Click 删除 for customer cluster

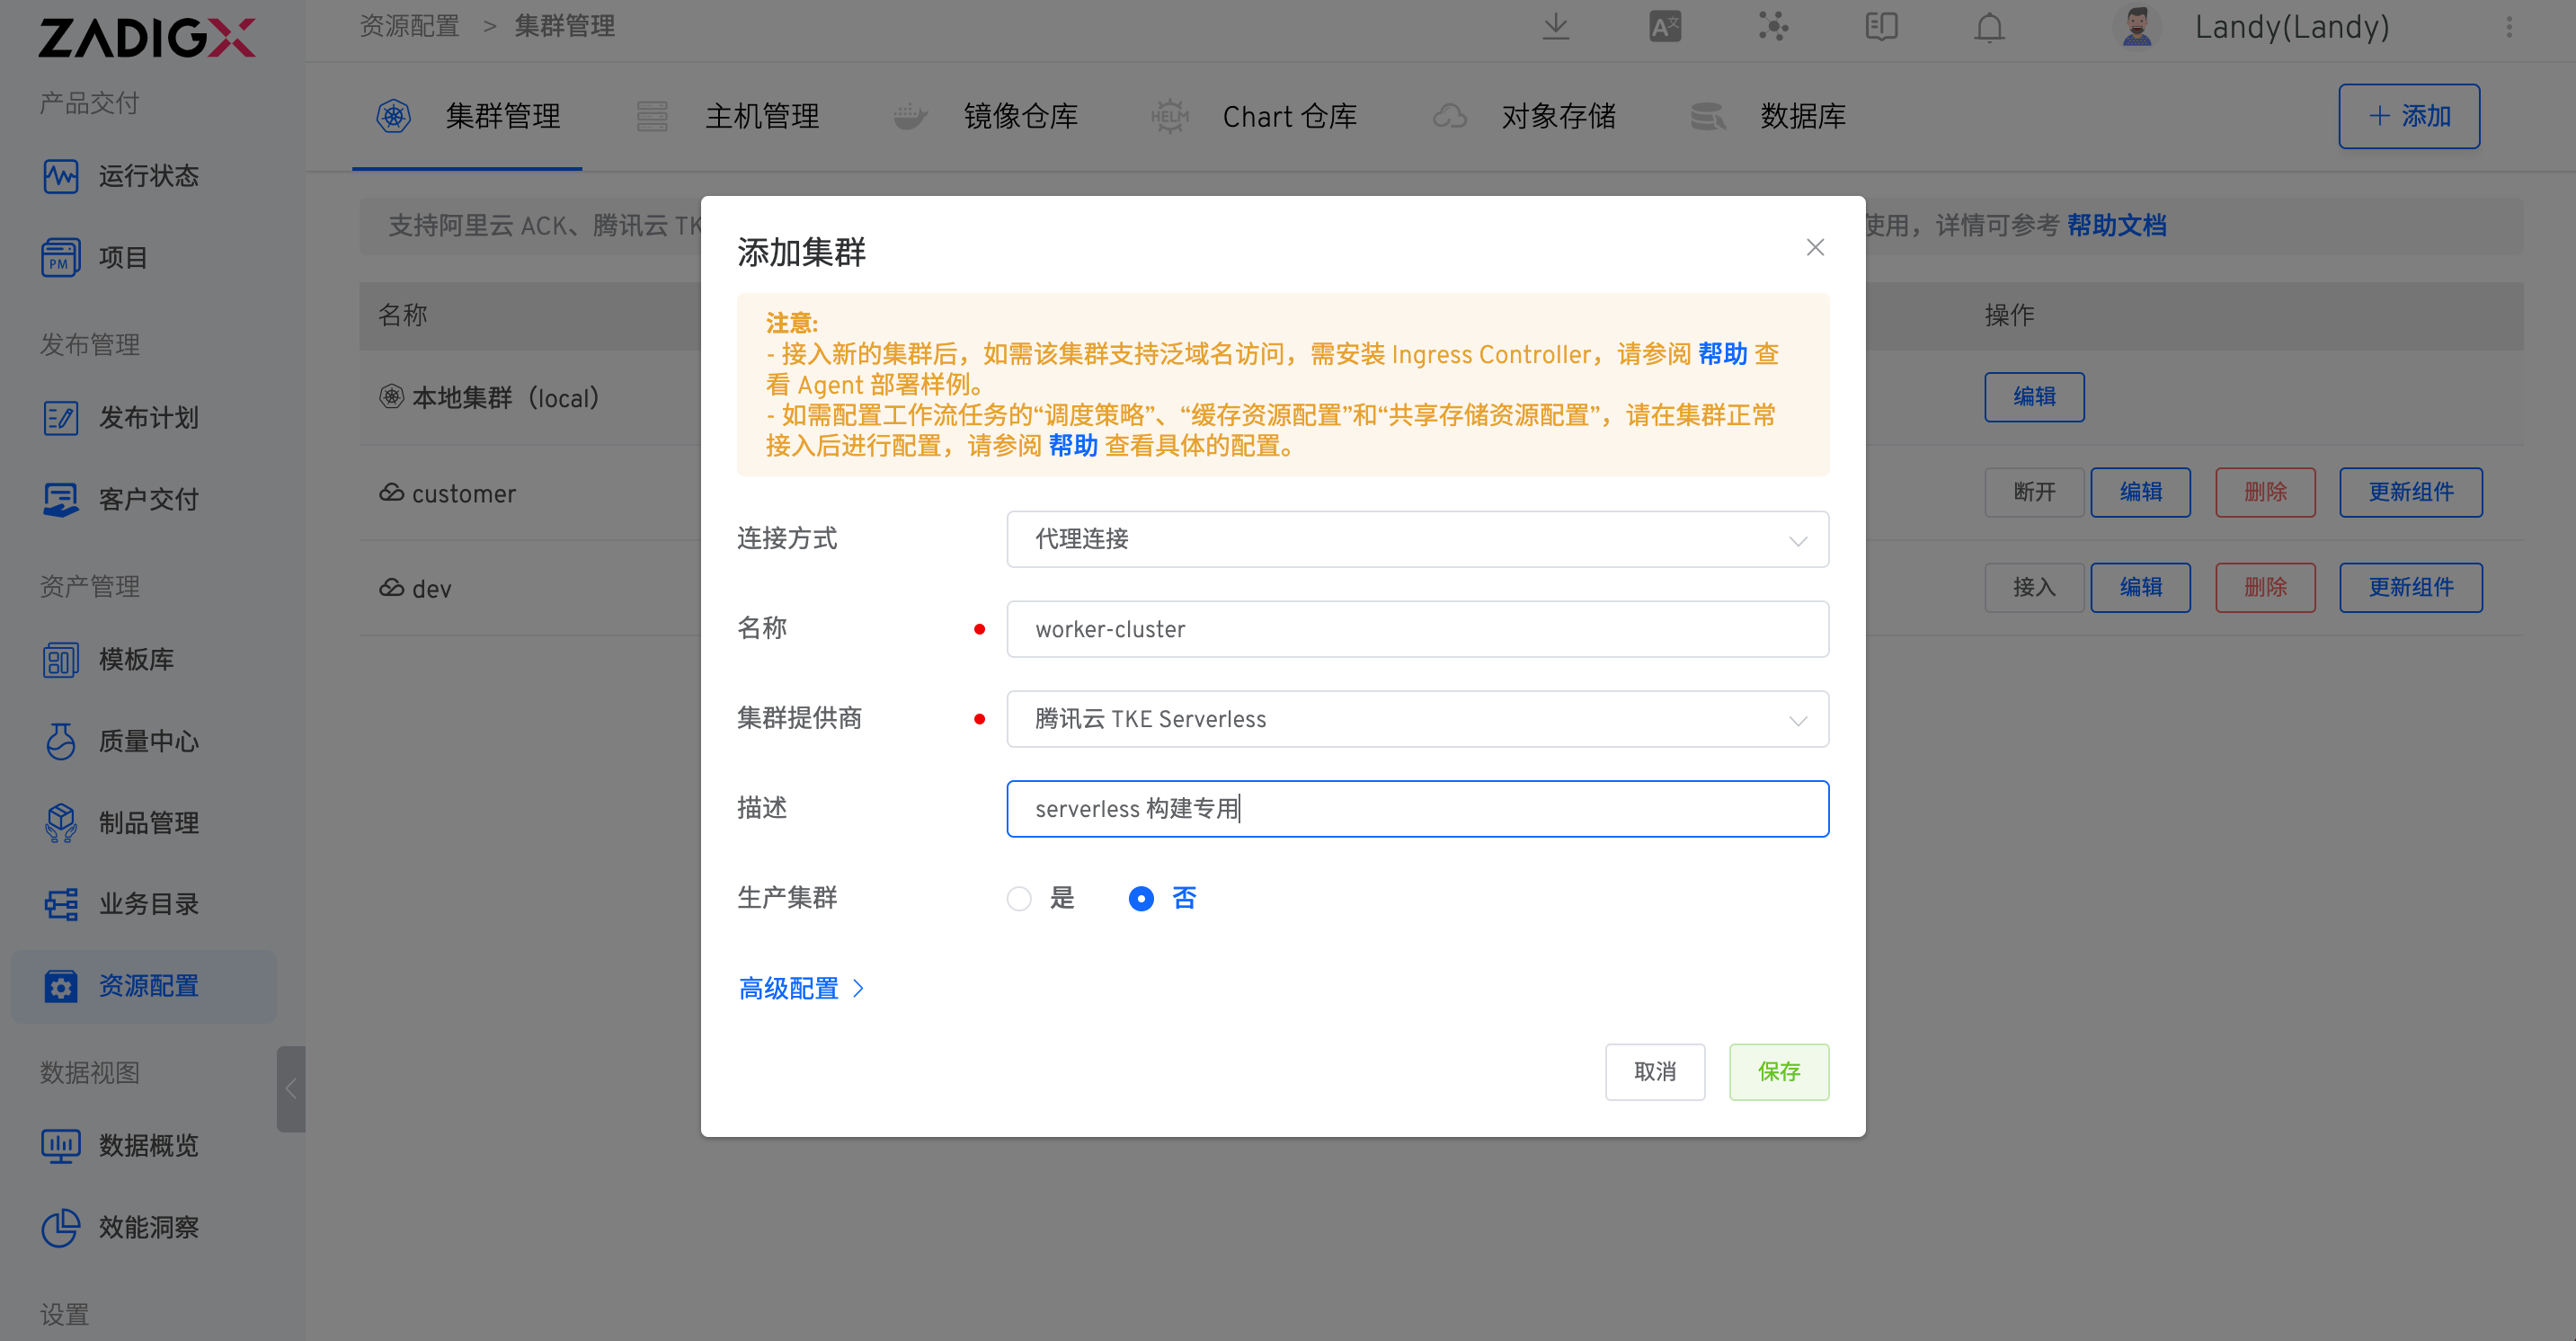pyautogui.click(x=2265, y=492)
